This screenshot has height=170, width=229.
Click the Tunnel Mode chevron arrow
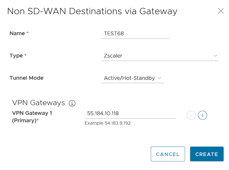160,78
